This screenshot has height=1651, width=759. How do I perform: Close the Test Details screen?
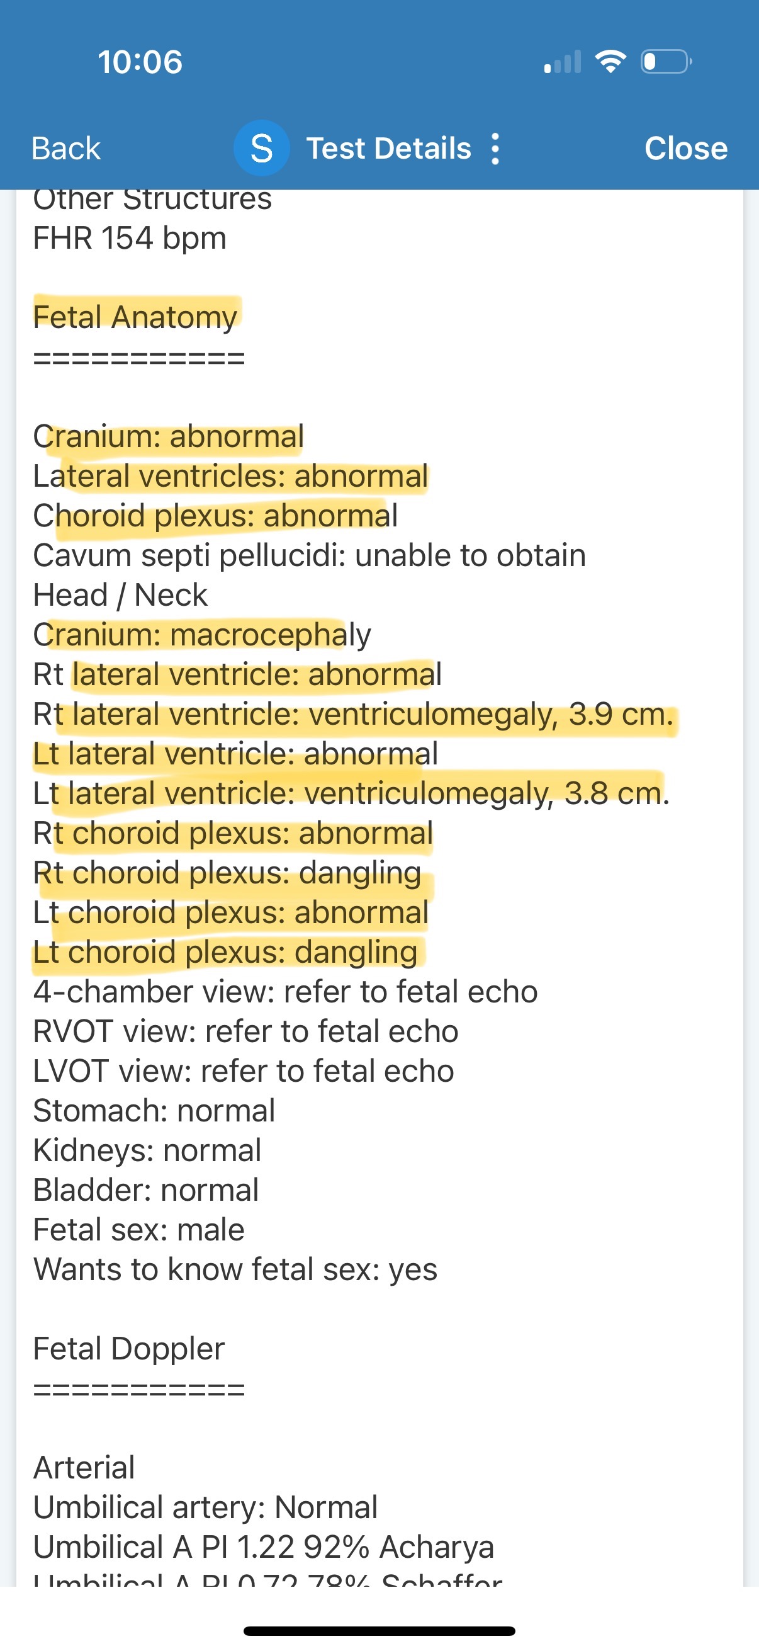click(x=685, y=149)
